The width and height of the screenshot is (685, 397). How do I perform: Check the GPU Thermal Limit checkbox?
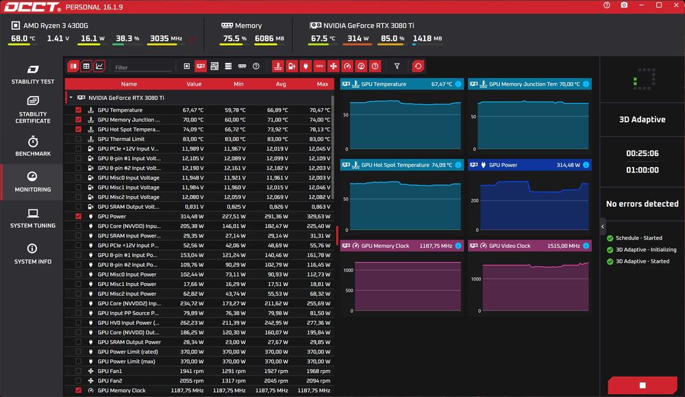click(78, 139)
